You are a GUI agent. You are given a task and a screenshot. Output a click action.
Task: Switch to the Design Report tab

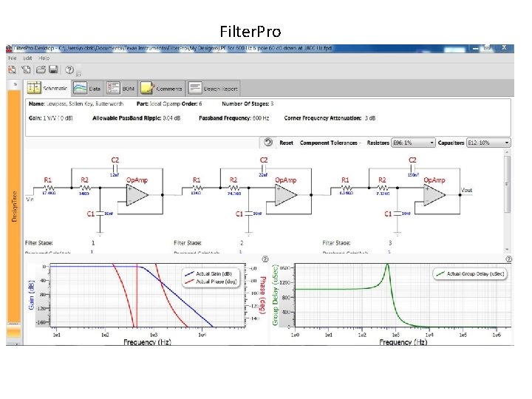click(x=213, y=88)
